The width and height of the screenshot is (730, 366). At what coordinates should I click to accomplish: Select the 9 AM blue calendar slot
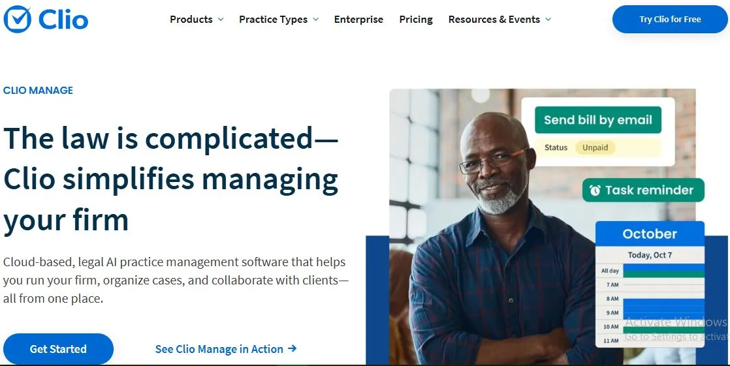point(663,313)
